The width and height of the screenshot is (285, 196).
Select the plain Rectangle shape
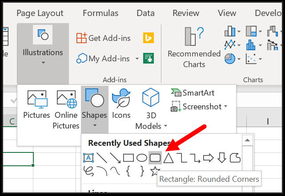[128, 158]
